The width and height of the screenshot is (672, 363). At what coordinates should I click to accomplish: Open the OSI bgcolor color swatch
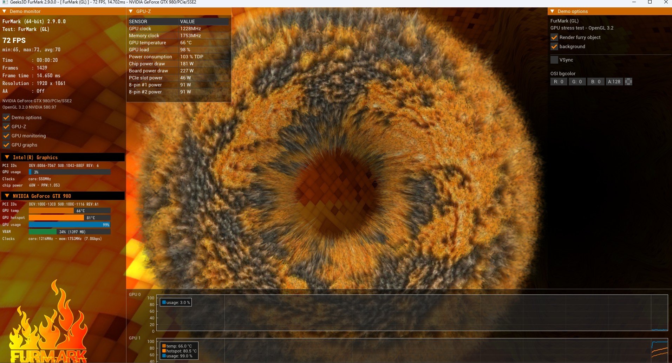[x=628, y=82]
